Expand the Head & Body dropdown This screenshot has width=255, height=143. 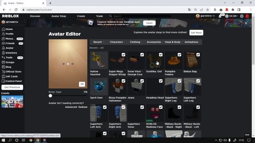174,42
